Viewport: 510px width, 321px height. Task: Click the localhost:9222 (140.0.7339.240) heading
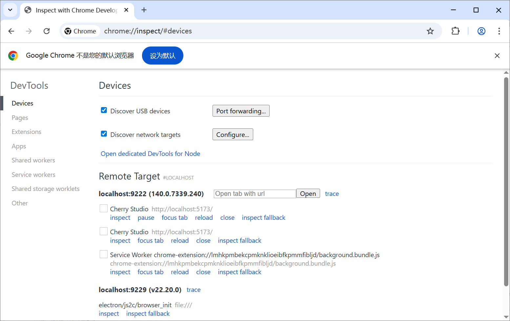151,194
